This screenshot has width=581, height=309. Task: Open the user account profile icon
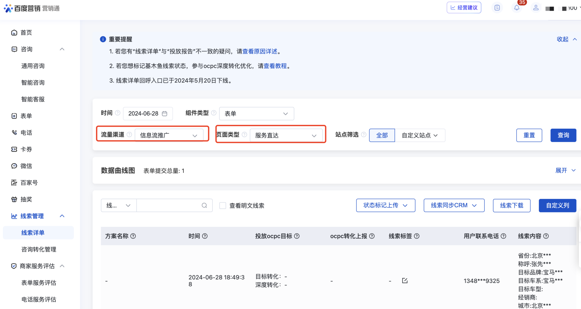[536, 8]
